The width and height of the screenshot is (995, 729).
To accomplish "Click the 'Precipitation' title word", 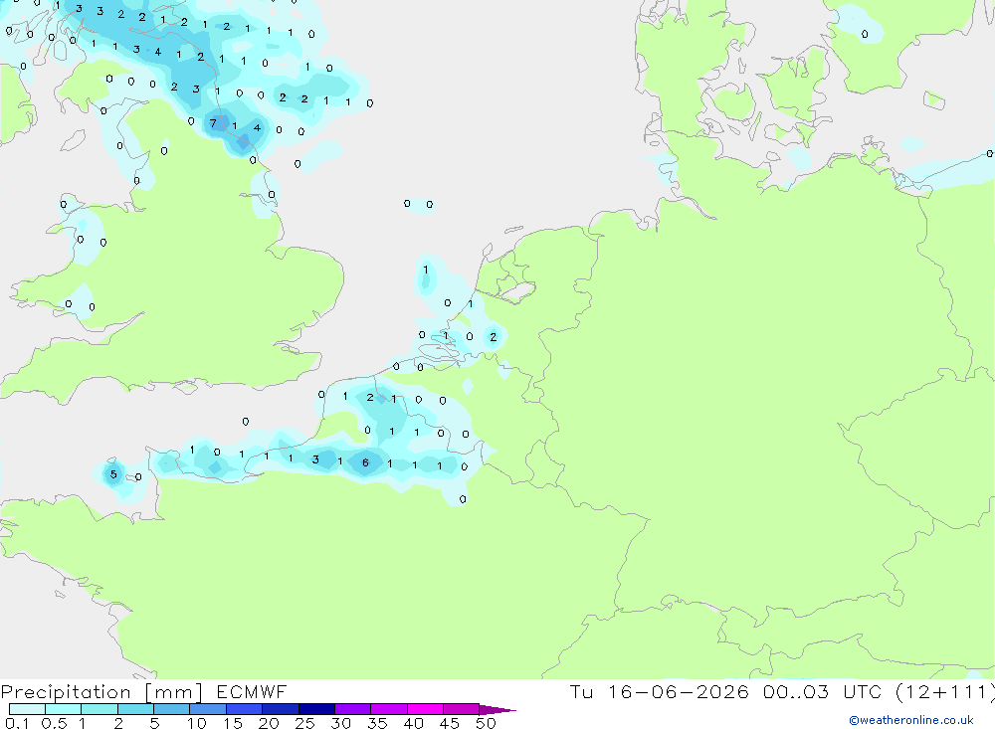I will pyautogui.click(x=66, y=692).
